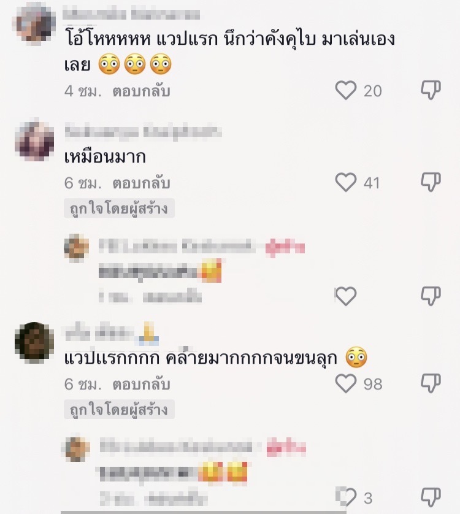Dislike the เหมือนมาก comment

pyautogui.click(x=431, y=182)
